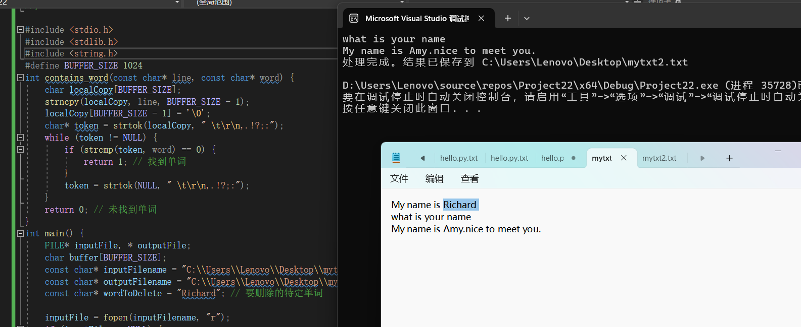Collapse the main function block
801x327 pixels.
[21, 233]
